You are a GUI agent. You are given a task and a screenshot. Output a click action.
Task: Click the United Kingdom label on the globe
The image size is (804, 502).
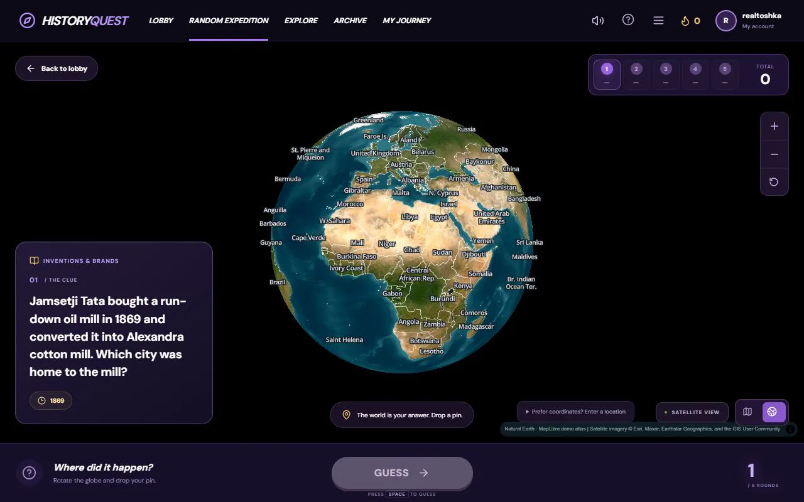click(x=375, y=153)
